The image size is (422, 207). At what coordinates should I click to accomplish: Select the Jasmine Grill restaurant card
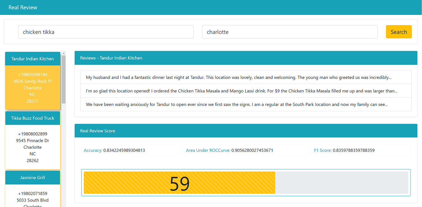[32, 177]
